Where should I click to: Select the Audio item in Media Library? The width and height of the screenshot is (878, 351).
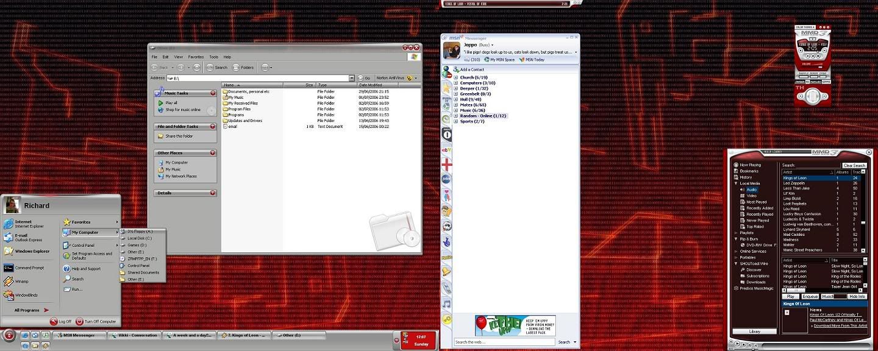click(x=752, y=190)
